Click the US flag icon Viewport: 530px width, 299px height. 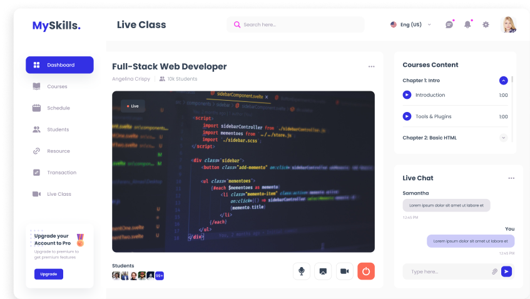click(394, 24)
